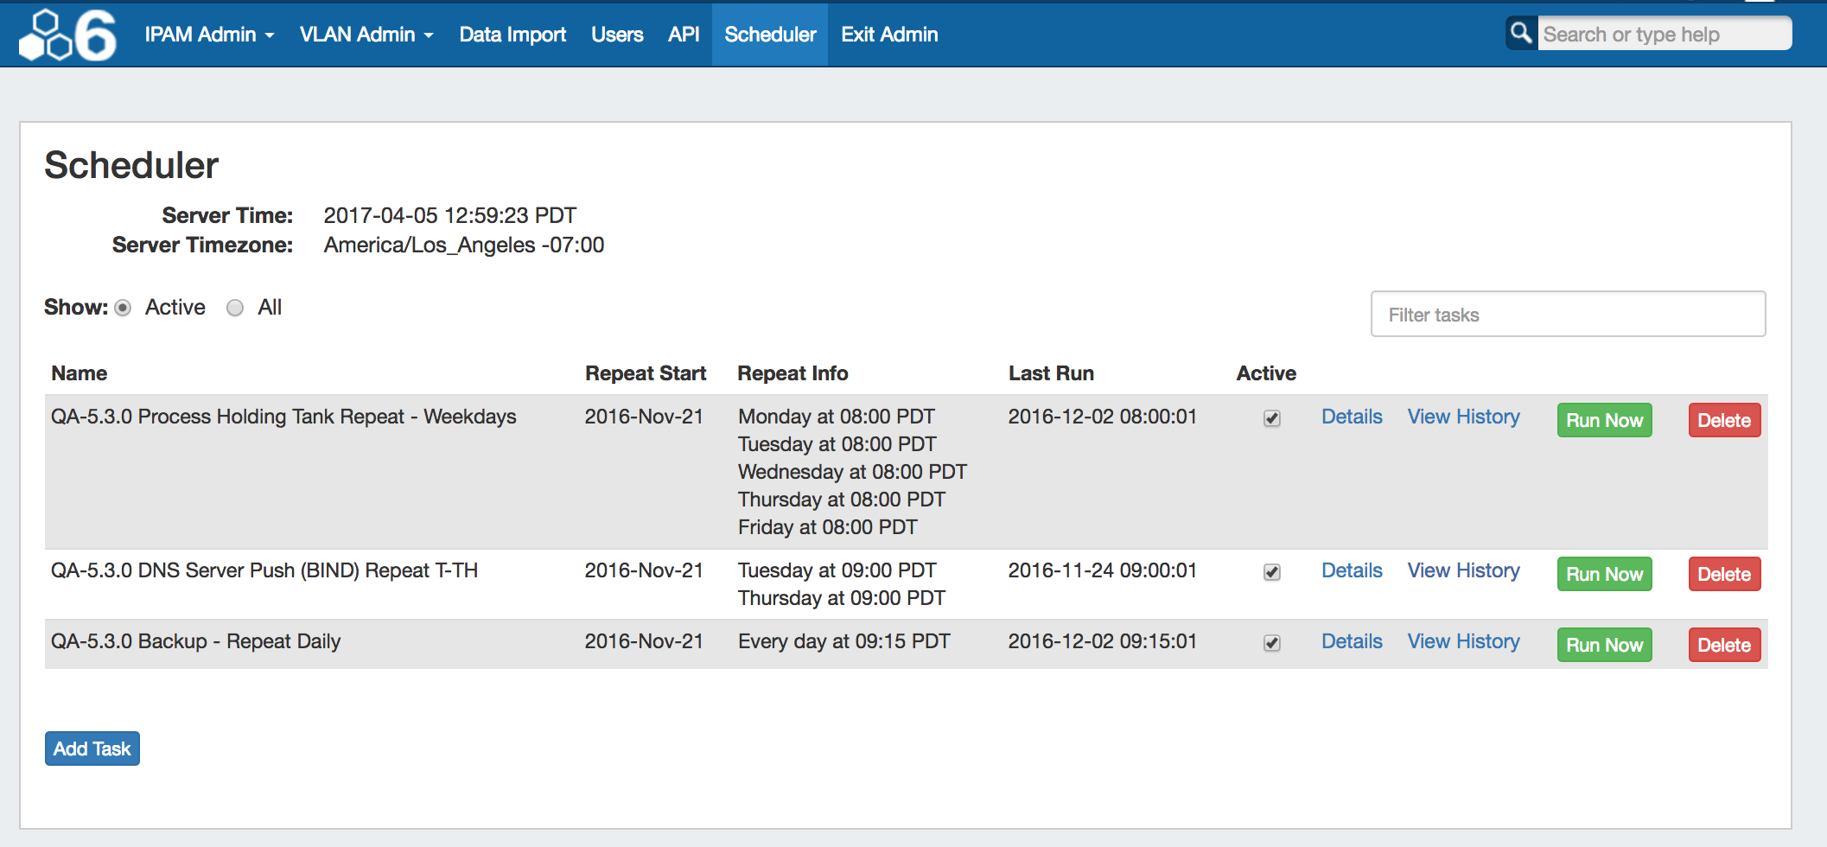Click in the Search or type help box
The width and height of the screenshot is (1827, 847).
[x=1663, y=35]
